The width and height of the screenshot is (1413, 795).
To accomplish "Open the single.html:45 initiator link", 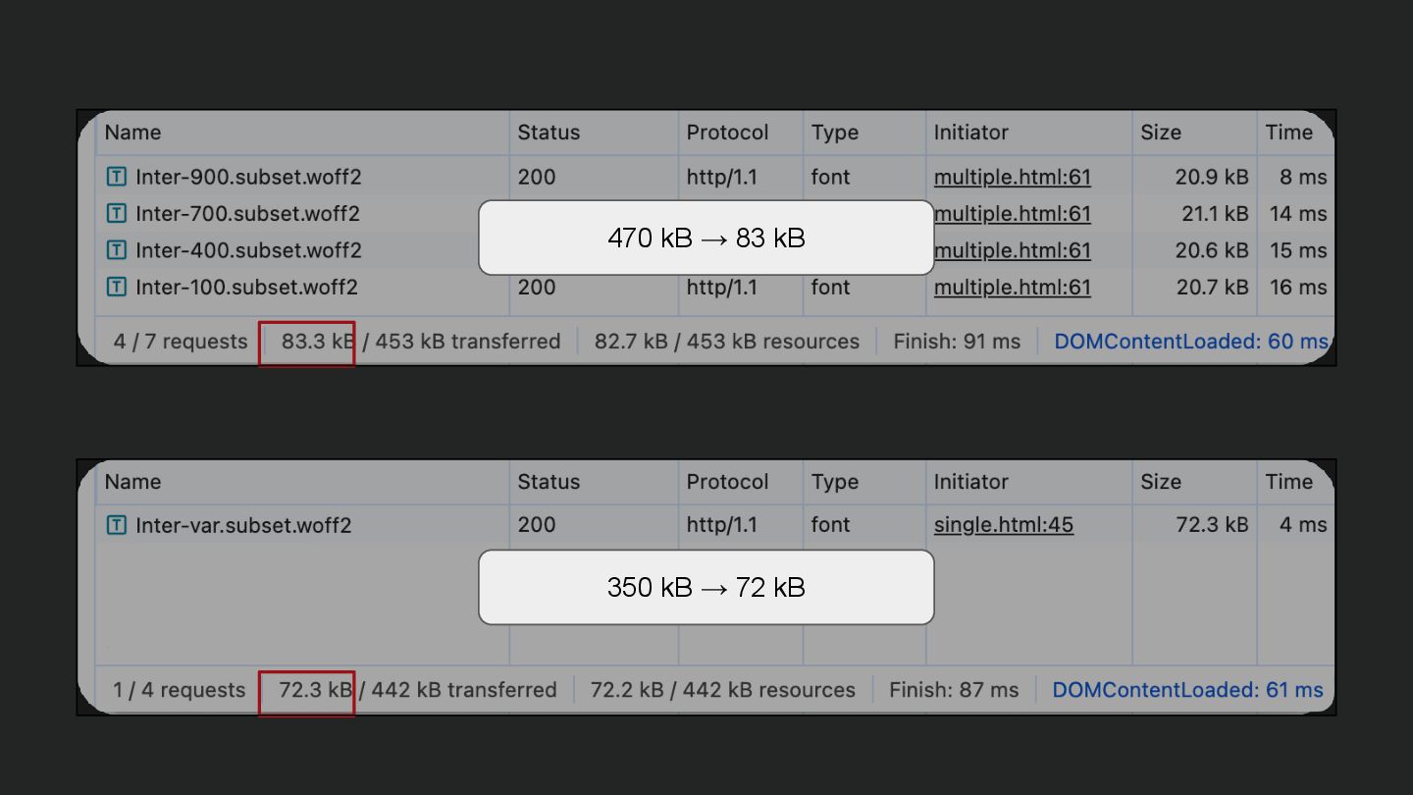I will (x=1003, y=525).
